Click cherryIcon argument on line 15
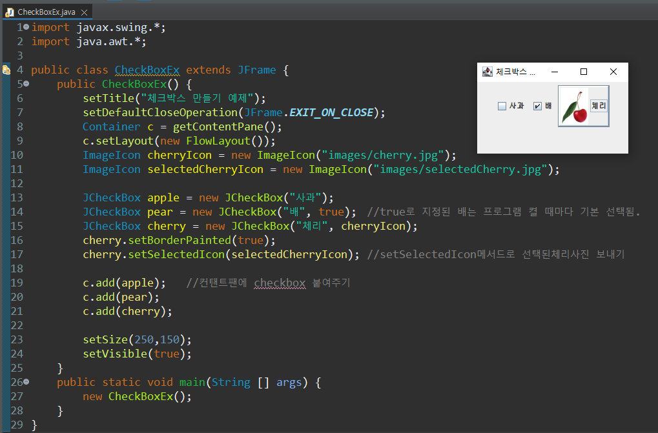The height and width of the screenshot is (433, 658). [x=373, y=226]
